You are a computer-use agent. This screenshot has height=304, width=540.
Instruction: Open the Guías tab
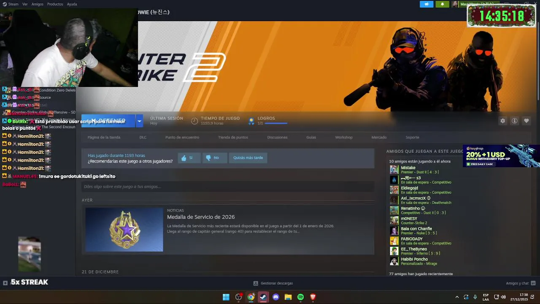311,137
